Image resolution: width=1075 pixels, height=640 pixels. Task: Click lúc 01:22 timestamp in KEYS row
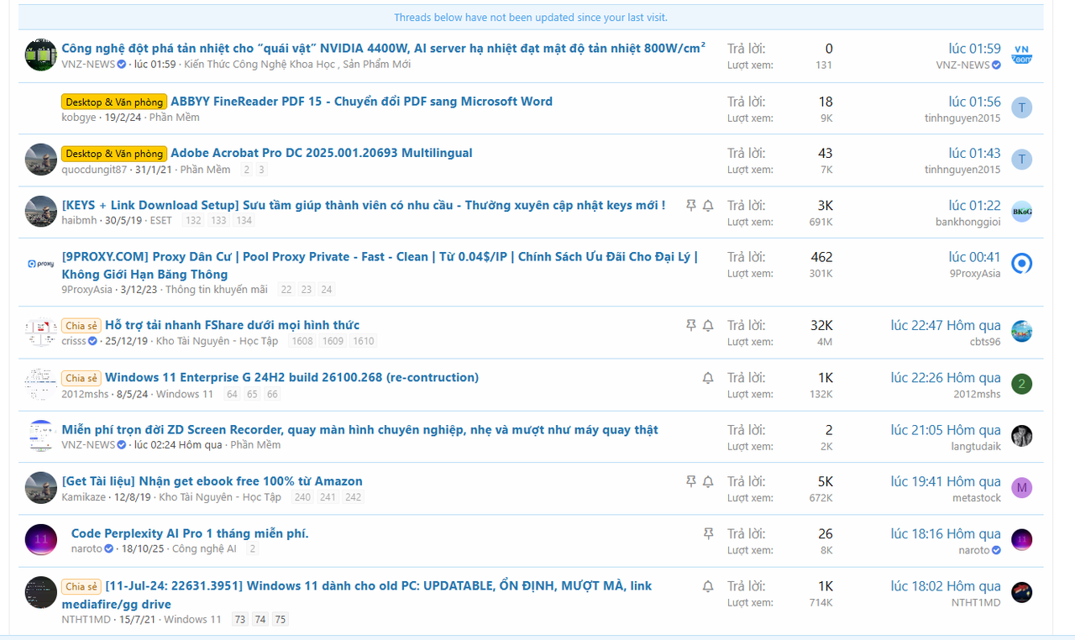975,206
